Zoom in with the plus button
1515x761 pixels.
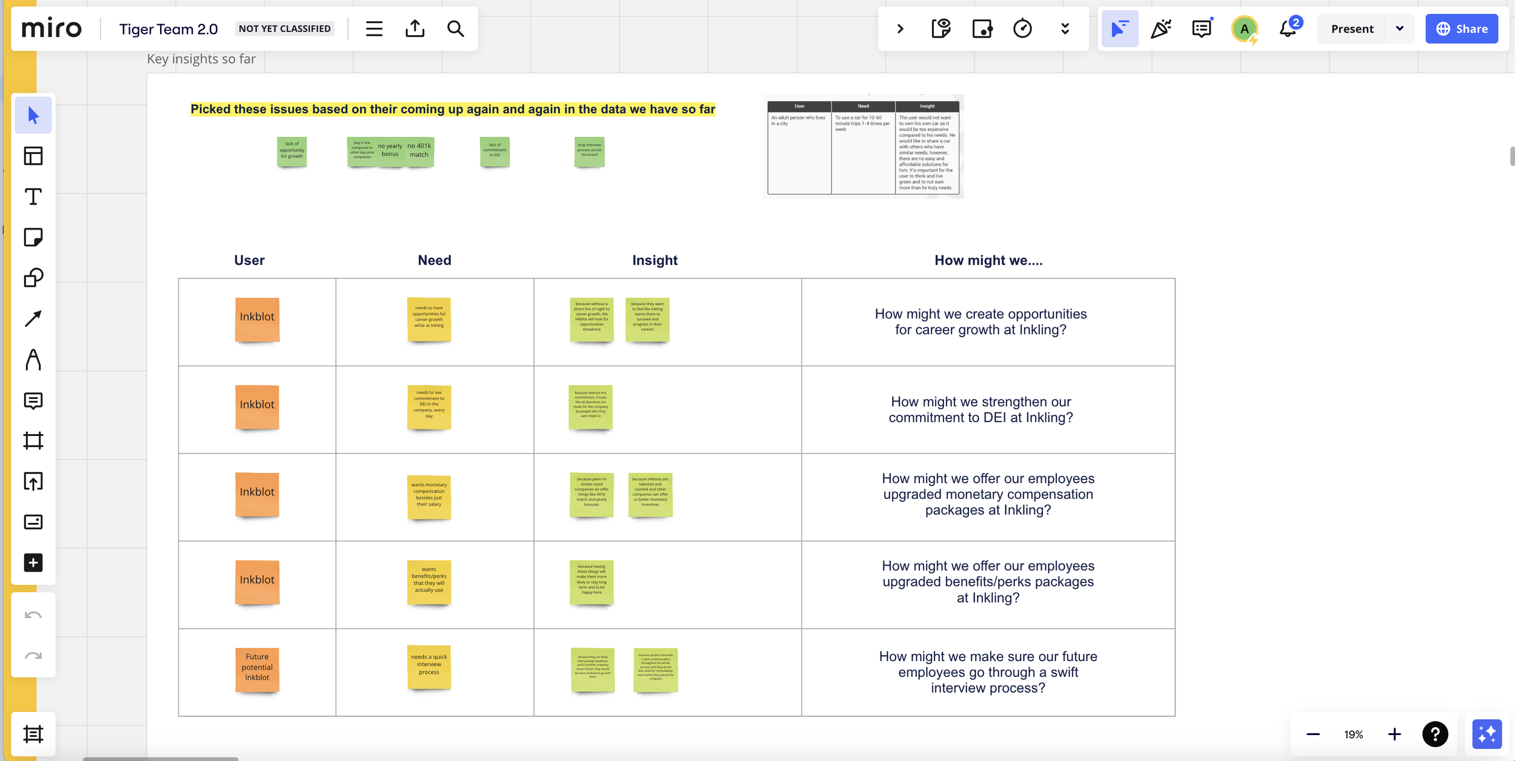pos(1394,734)
